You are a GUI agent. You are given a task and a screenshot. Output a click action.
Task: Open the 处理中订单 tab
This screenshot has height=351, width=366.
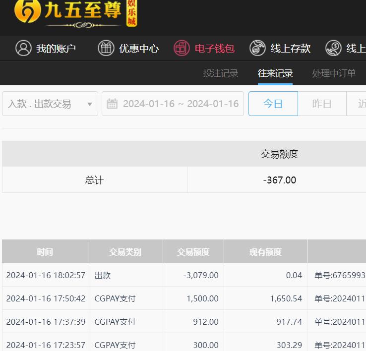334,73
